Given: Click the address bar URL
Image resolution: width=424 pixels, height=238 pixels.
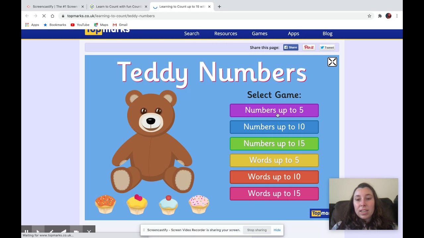Looking at the screenshot, I should pos(111,16).
